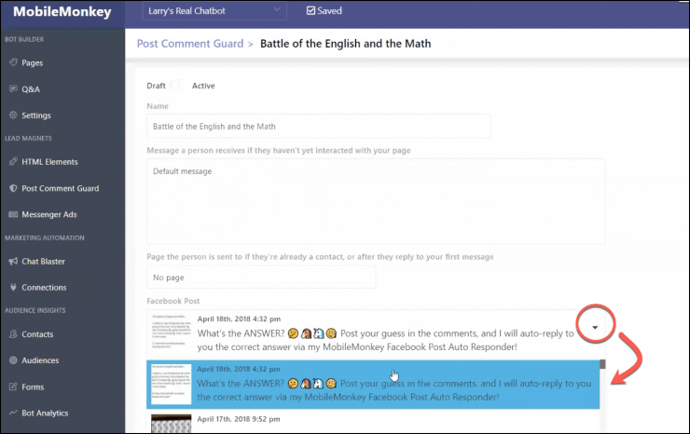Click the Active label
Image resolution: width=690 pixels, height=434 pixels.
coord(203,86)
